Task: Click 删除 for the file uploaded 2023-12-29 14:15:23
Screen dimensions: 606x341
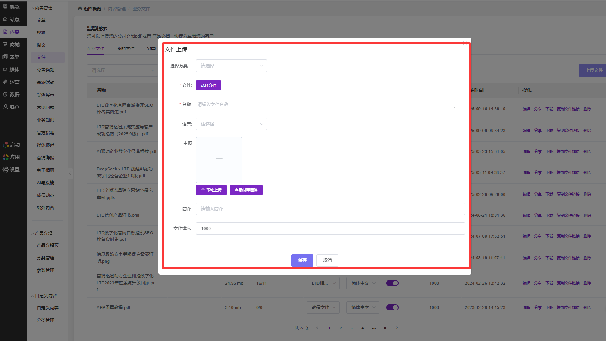Action: 587,307
